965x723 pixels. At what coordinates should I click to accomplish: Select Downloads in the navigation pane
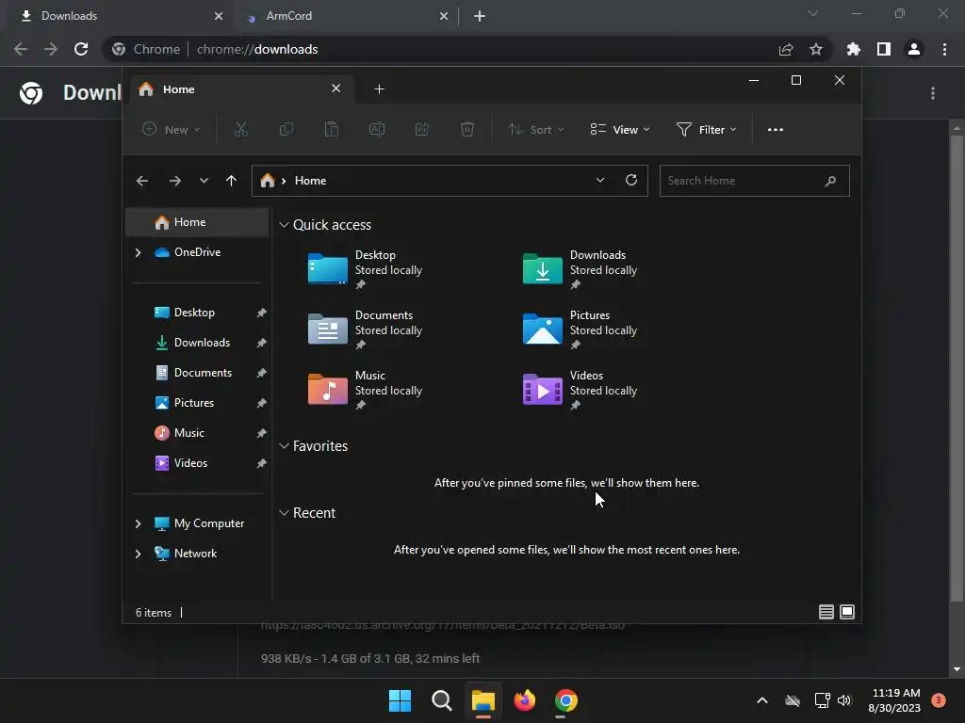tap(197, 343)
